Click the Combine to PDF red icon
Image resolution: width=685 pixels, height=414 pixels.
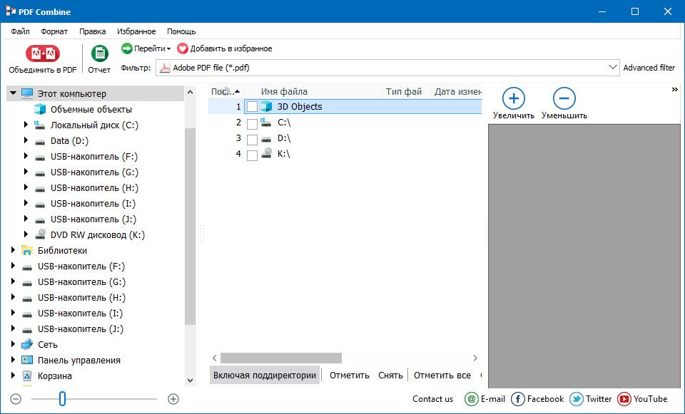[x=43, y=53]
